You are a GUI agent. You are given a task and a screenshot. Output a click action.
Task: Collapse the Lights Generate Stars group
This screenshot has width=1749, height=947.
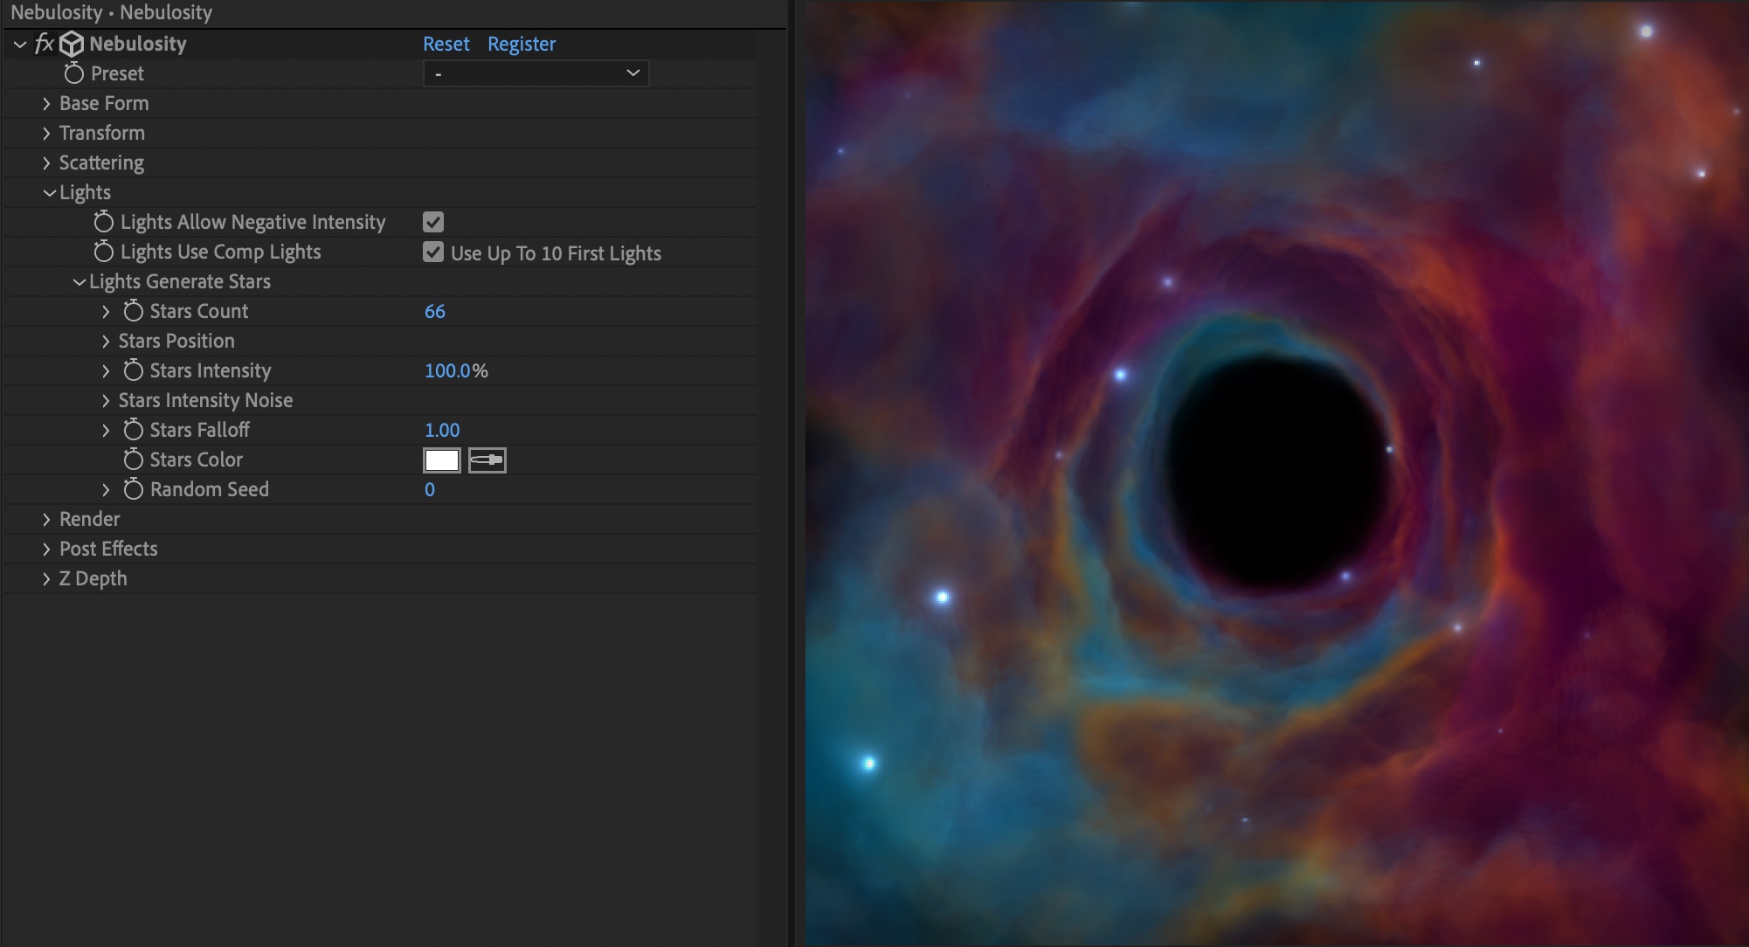(79, 281)
